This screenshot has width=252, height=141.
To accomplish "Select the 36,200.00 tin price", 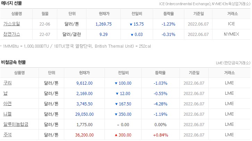I will 84,135.
